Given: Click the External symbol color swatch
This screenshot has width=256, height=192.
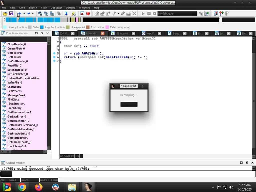Looking at the screenshot, I should click(107, 27).
